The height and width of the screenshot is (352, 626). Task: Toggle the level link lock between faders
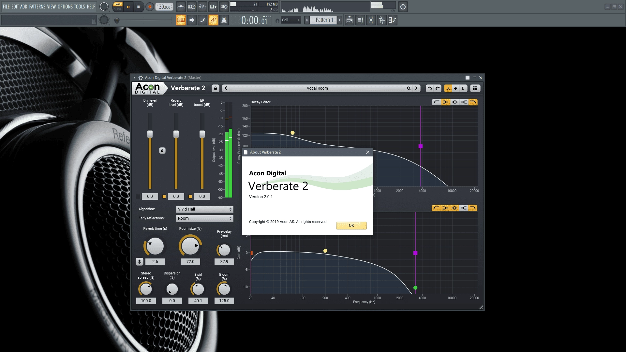pyautogui.click(x=162, y=151)
